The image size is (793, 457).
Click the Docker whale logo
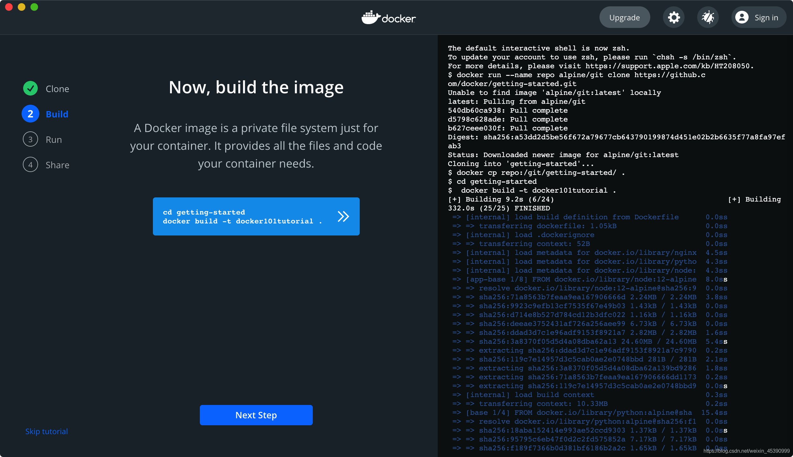click(x=389, y=17)
